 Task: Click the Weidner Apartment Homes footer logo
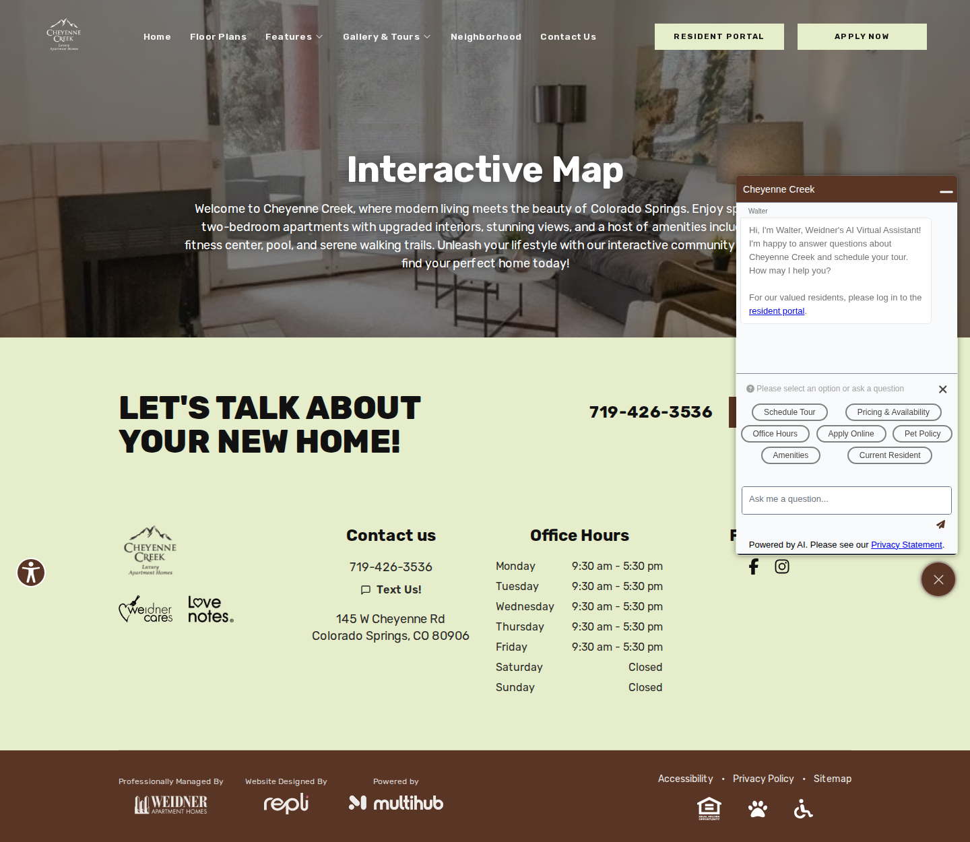pyautogui.click(x=171, y=804)
